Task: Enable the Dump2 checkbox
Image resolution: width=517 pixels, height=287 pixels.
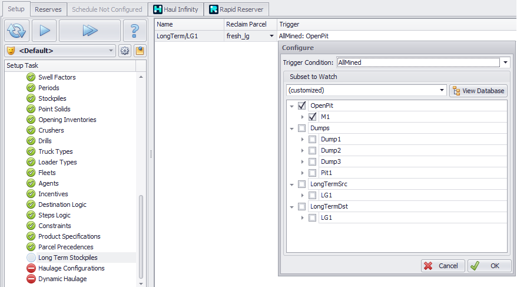Action: point(313,150)
